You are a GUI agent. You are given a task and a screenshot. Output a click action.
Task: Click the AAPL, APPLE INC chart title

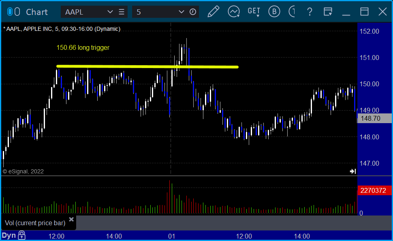[x=62, y=29]
